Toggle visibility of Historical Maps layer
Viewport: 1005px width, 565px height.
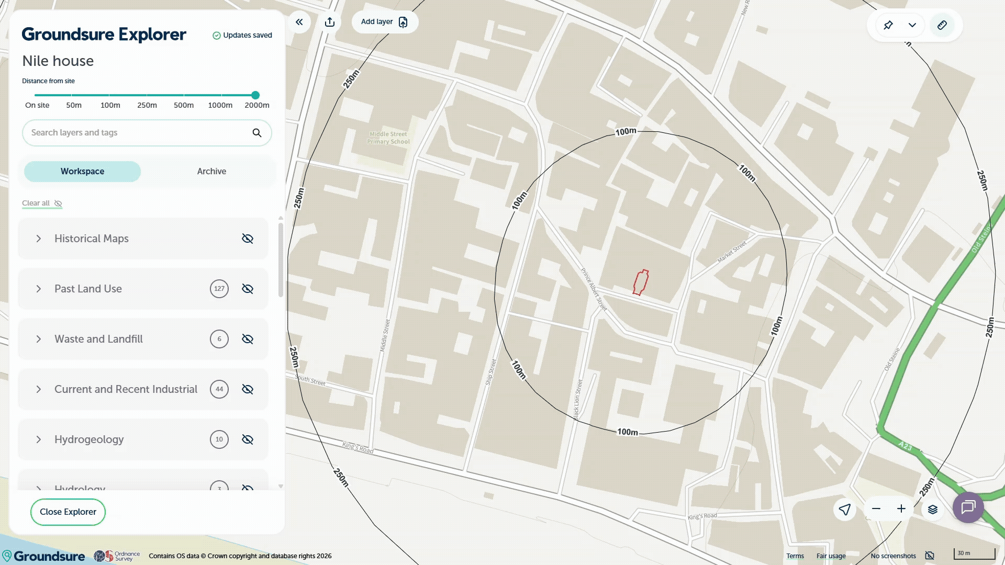(248, 239)
